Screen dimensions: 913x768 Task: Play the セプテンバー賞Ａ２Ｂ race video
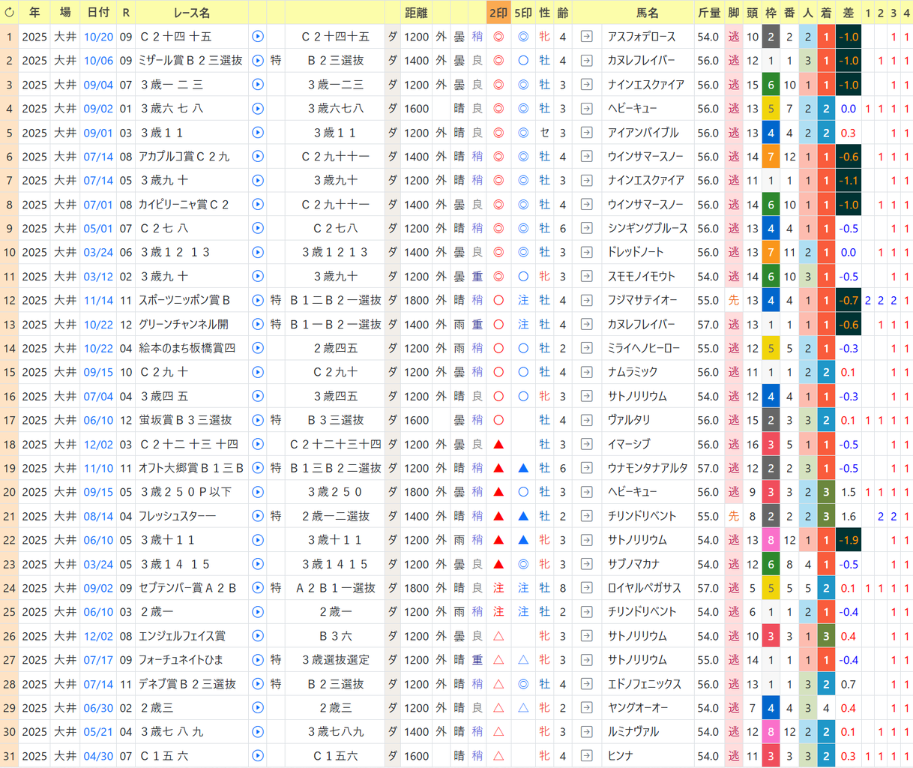(258, 588)
